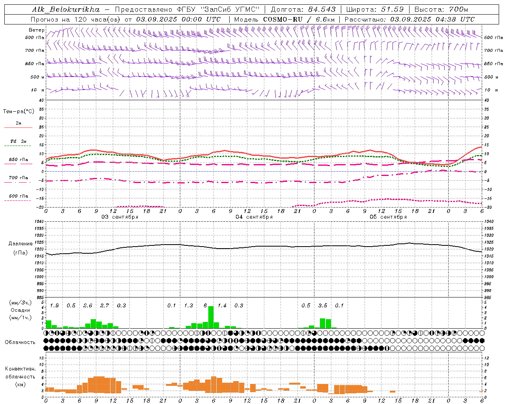The height and width of the screenshot is (404, 505).
Task: Click the 1.9 precipitation value
Action: click(x=54, y=306)
